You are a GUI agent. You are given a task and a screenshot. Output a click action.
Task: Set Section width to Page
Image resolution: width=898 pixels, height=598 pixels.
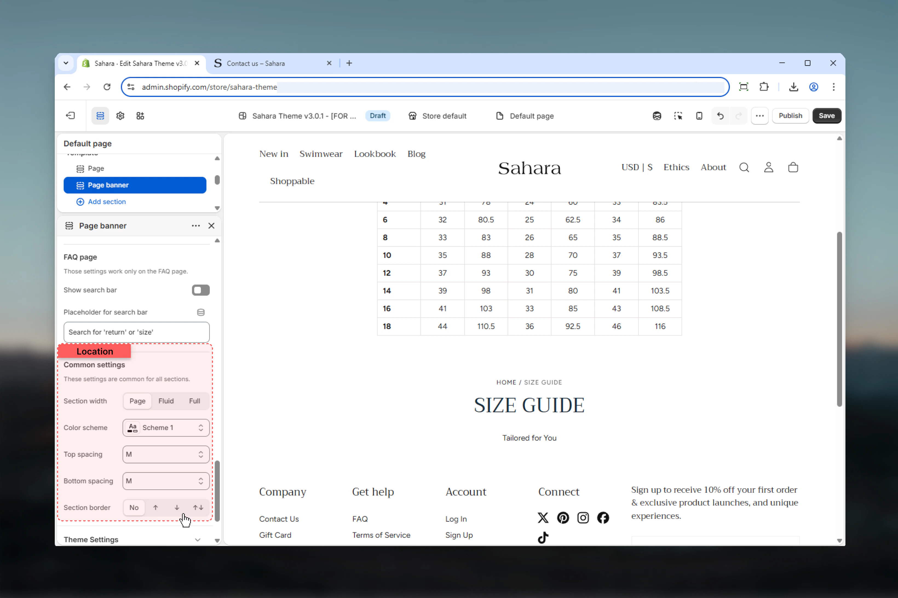[x=137, y=401]
